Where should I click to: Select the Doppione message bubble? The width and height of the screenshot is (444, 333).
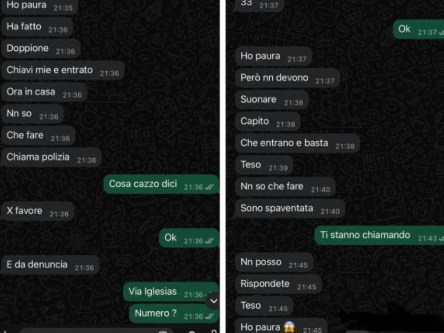pos(40,49)
